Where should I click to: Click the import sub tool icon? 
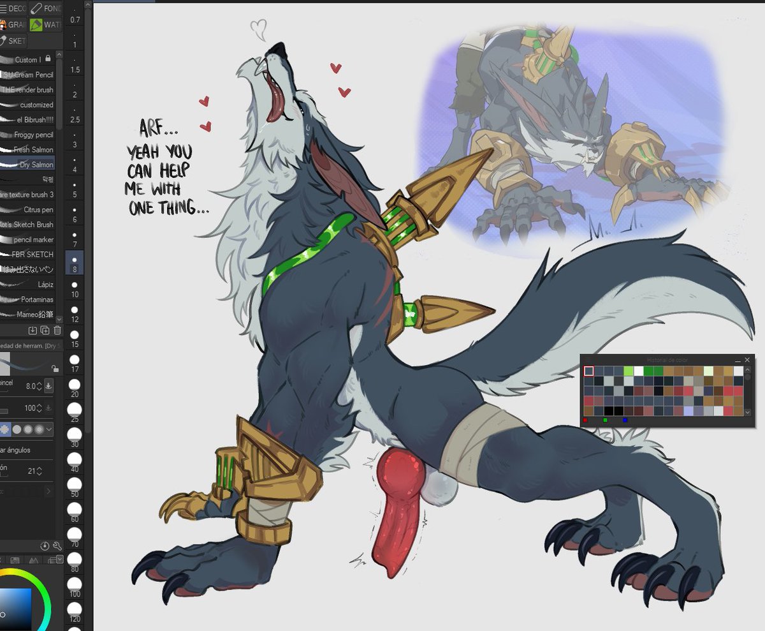click(33, 330)
